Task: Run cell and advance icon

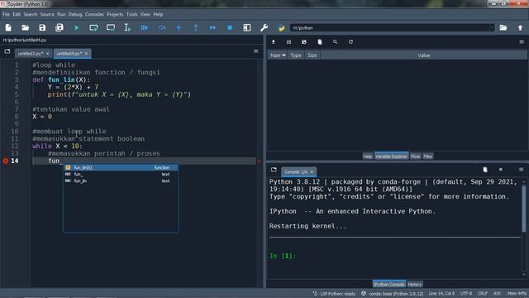Action: pyautogui.click(x=111, y=27)
